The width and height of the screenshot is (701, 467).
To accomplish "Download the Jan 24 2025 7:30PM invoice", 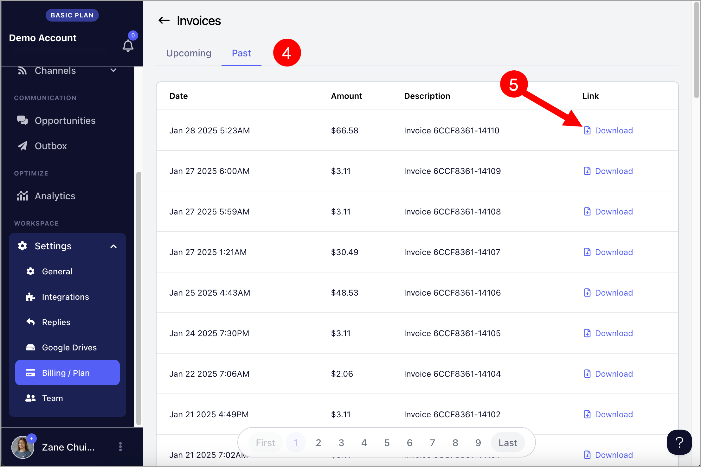I will 608,333.
